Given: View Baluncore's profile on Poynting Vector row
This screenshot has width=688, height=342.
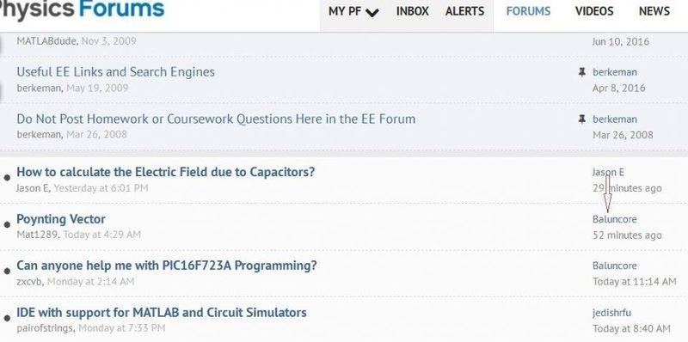Looking at the screenshot, I should pos(614,219).
